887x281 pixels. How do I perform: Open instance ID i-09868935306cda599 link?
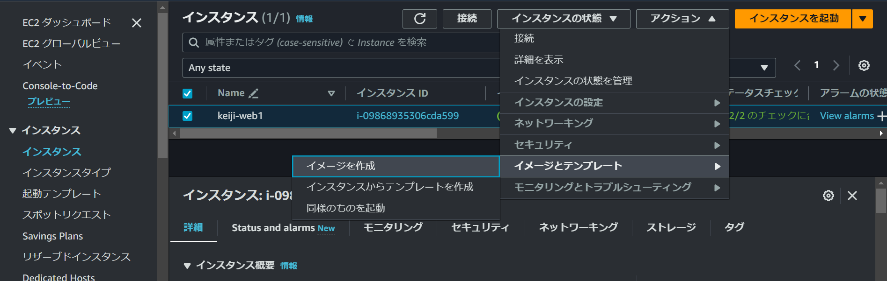click(408, 116)
